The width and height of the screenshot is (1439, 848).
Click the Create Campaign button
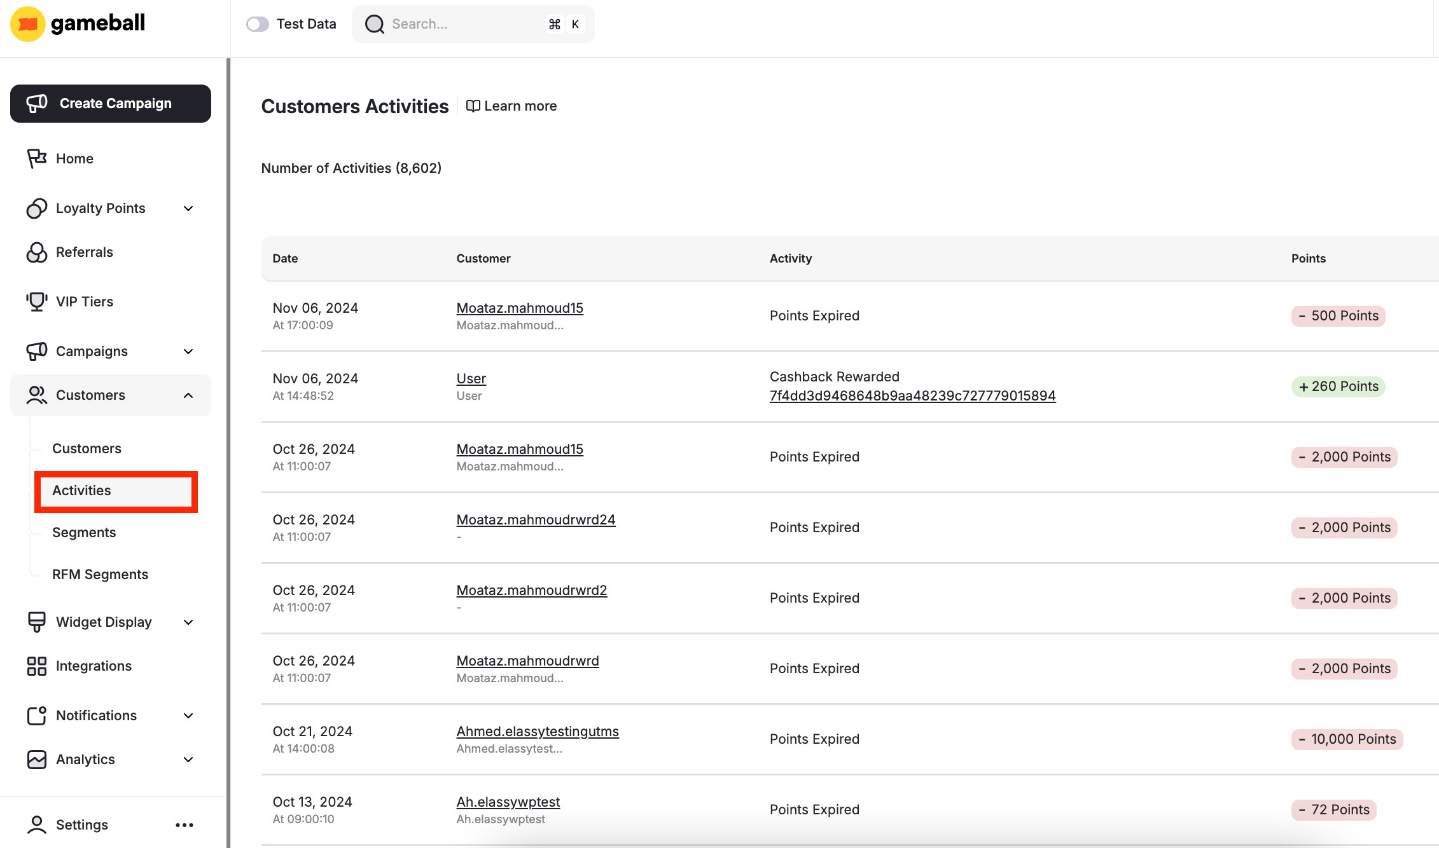tap(111, 104)
